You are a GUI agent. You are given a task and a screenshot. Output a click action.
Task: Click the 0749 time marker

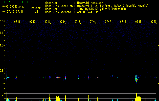pyautogui.click(x=138, y=22)
